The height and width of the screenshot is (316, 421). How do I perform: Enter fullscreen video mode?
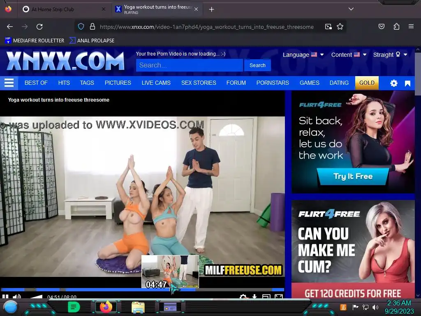click(279, 296)
